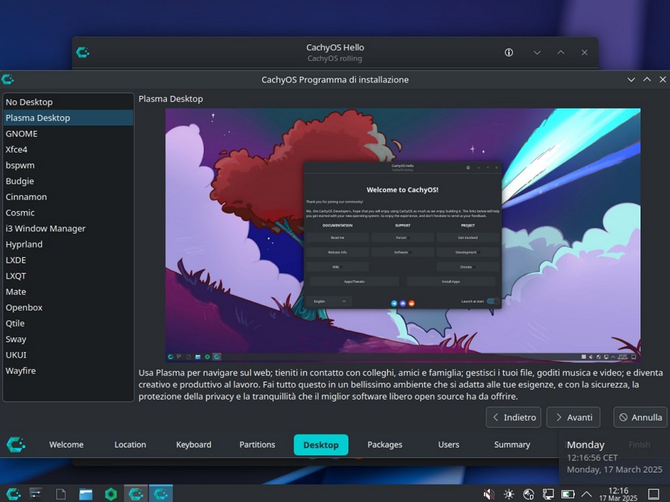Image resolution: width=670 pixels, height=502 pixels.
Task: Select Plasma Desktop in the list
Action: (x=68, y=118)
